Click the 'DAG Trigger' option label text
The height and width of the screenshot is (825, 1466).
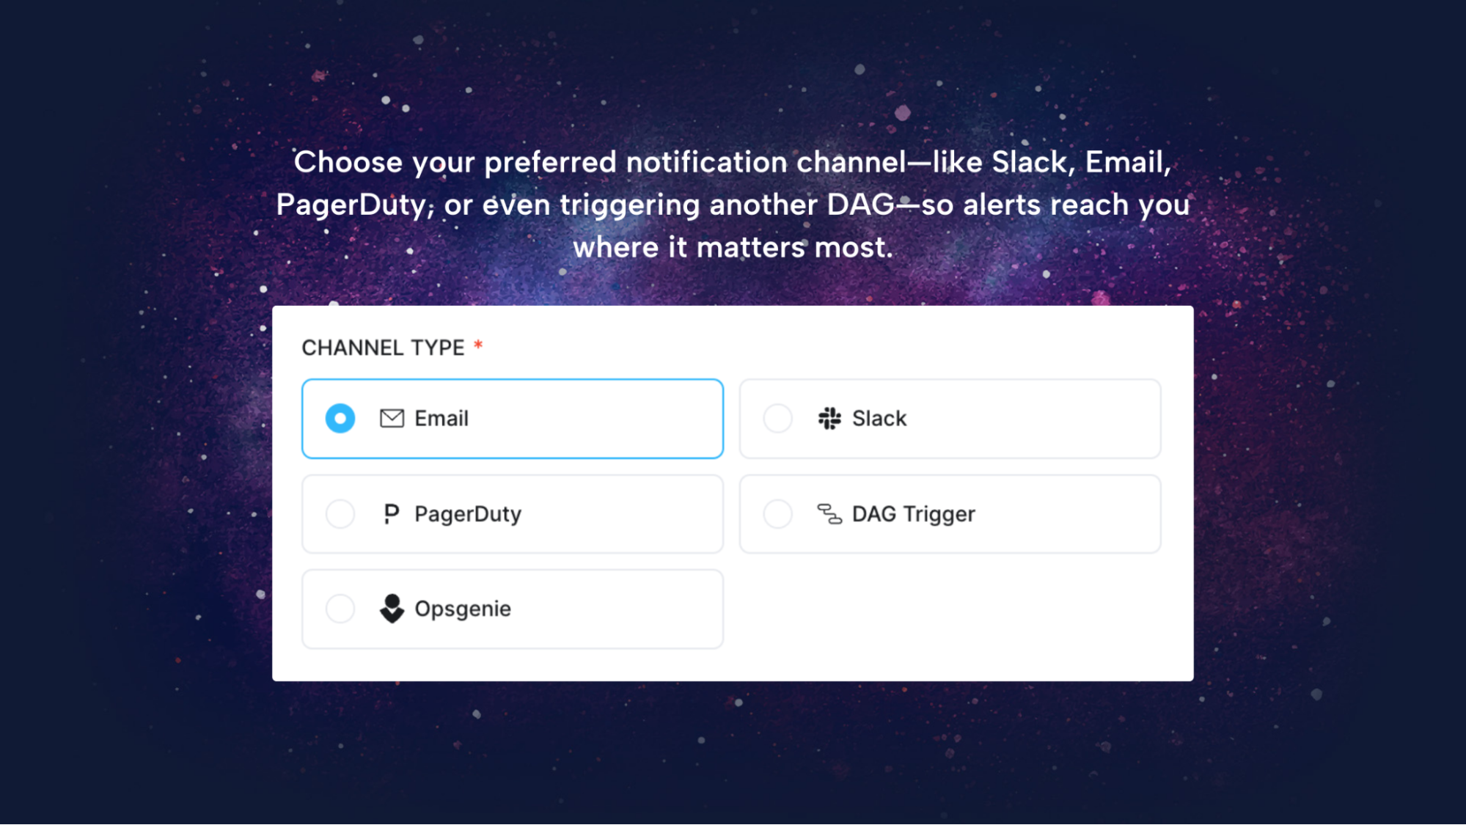tap(913, 514)
